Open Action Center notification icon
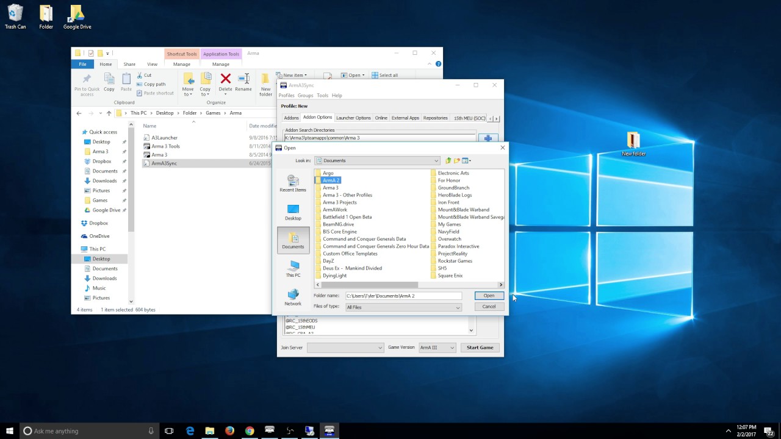The image size is (781, 439). coord(768,431)
